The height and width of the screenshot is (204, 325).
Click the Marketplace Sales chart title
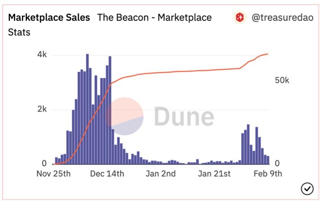(49, 17)
